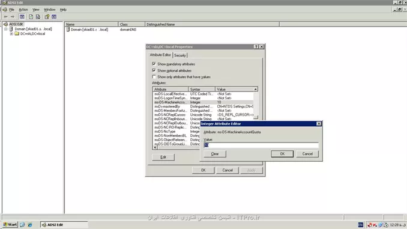Select the msDS-MembersForAz attribute row
The width and height of the screenshot is (407, 229).
[x=203, y=111]
